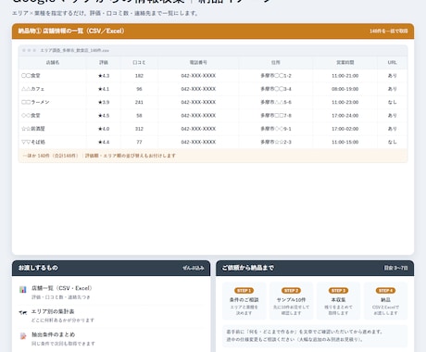Click the hours cell 17:00-02:00
Viewport: 426px width, 352px height.
pyautogui.click(x=345, y=129)
